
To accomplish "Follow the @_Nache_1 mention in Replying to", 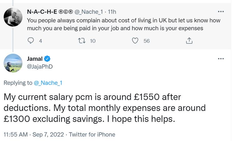I will 47,83.
